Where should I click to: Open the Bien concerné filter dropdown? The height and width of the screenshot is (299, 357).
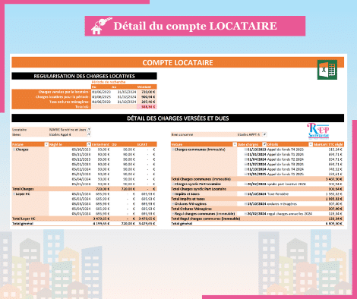point(264,134)
